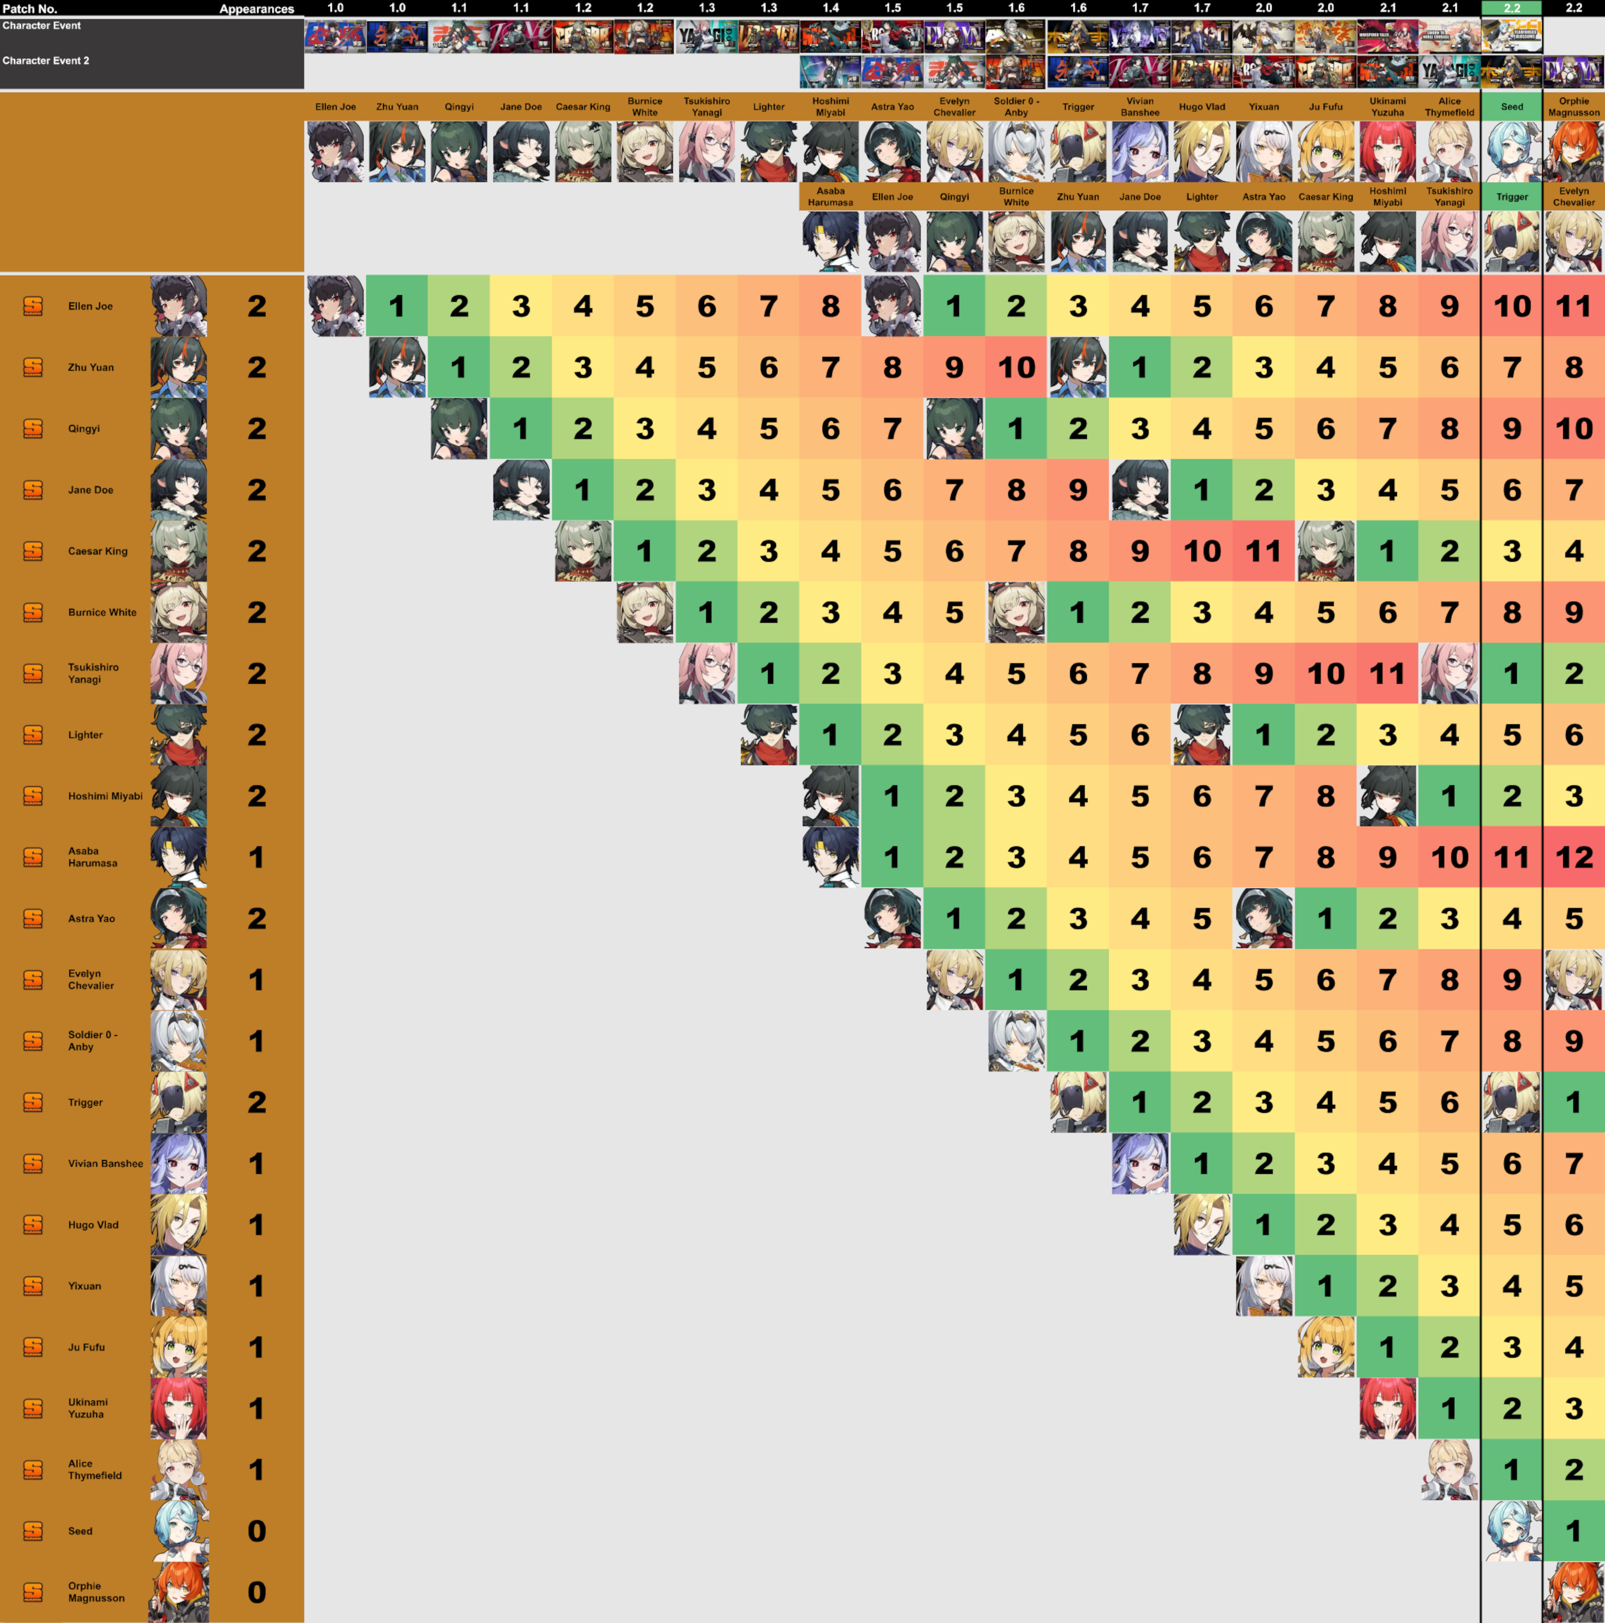This screenshot has width=1605, height=1623.
Task: Click Jane Doe's portrait in the left roster column
Action: [179, 490]
